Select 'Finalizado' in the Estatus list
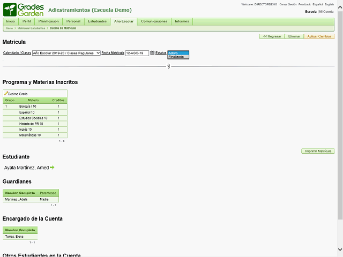Image resolution: width=343 pixels, height=257 pixels. pyautogui.click(x=176, y=57)
